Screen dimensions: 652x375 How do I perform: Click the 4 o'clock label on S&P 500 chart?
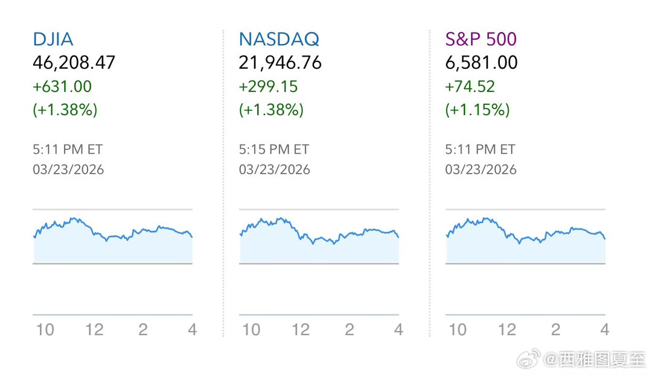click(x=604, y=330)
